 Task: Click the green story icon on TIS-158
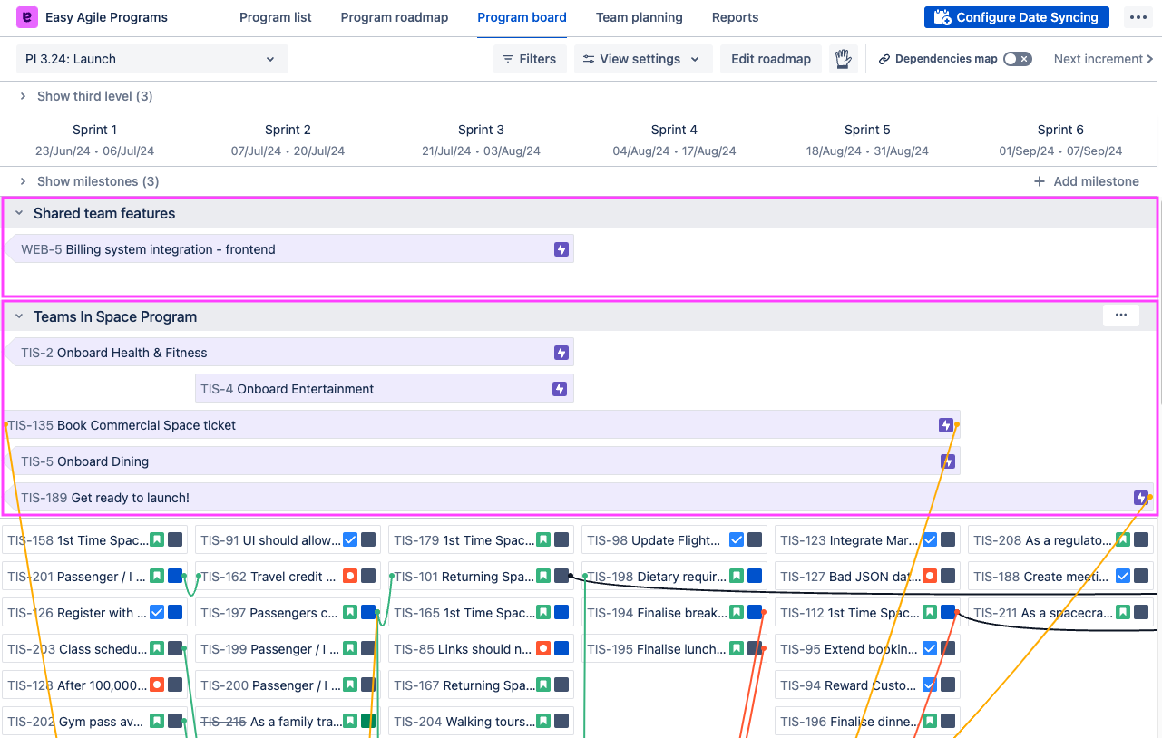[157, 540]
